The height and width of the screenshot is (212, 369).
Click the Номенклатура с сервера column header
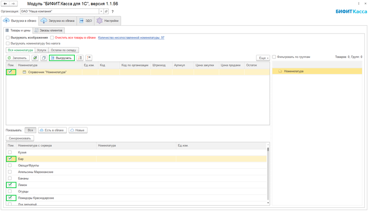coord(56,146)
